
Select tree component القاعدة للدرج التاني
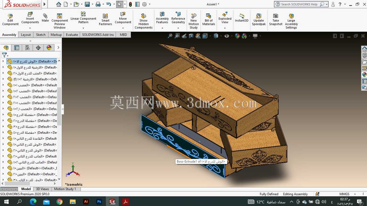click(x=32, y=139)
